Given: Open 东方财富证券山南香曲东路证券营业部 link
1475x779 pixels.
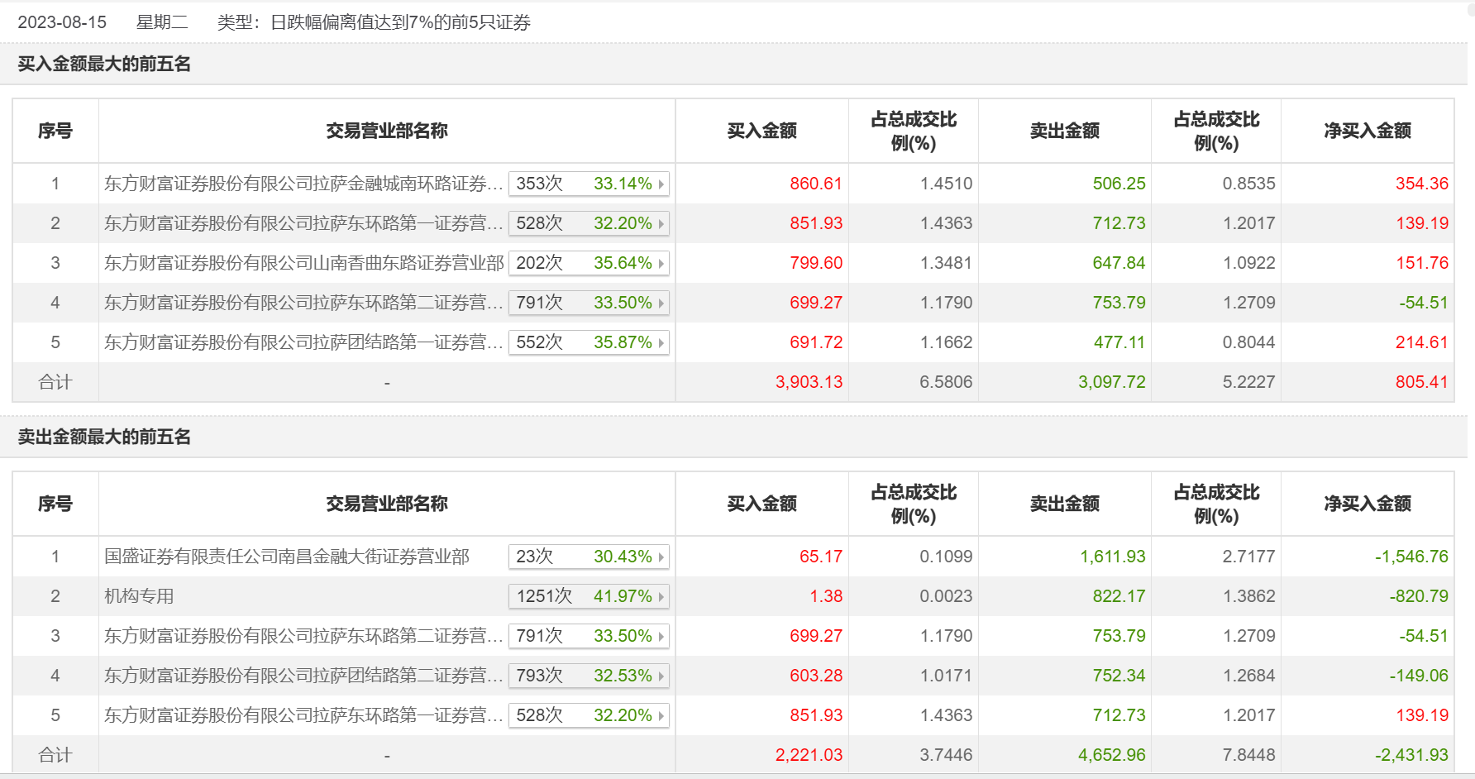Looking at the screenshot, I should point(303,263).
